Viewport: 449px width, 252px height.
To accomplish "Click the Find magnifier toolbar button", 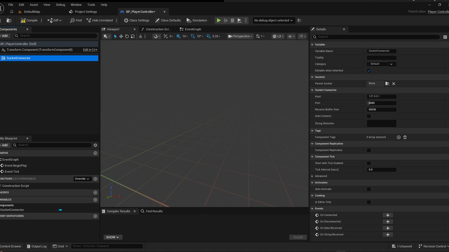I will pos(76,20).
